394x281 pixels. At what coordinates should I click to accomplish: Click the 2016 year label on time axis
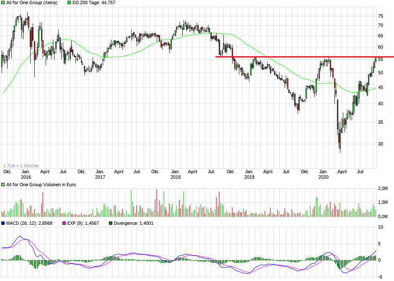25,177
